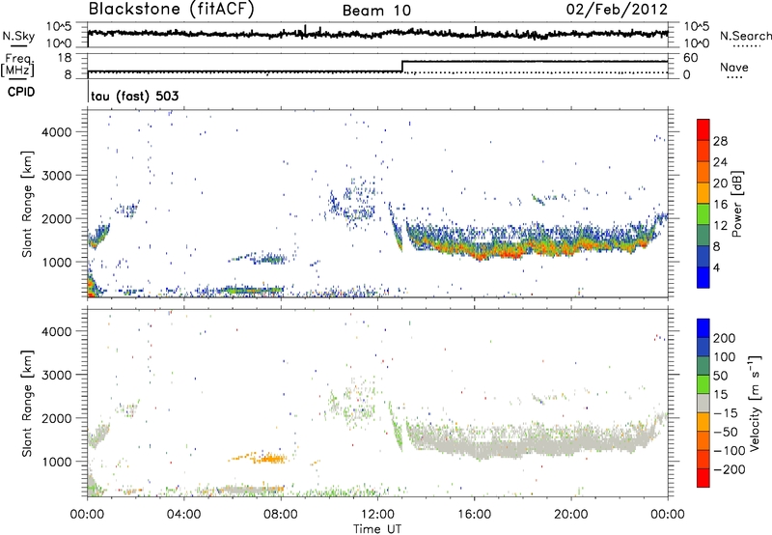The height and width of the screenshot is (535, 772).
Task: Click the 'Nave' legend label
Action: click(734, 68)
